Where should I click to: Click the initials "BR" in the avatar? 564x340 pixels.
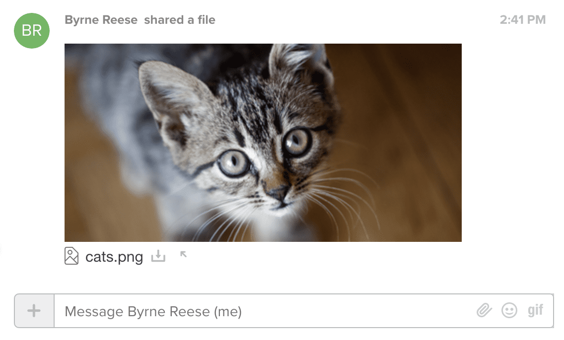[32, 31]
